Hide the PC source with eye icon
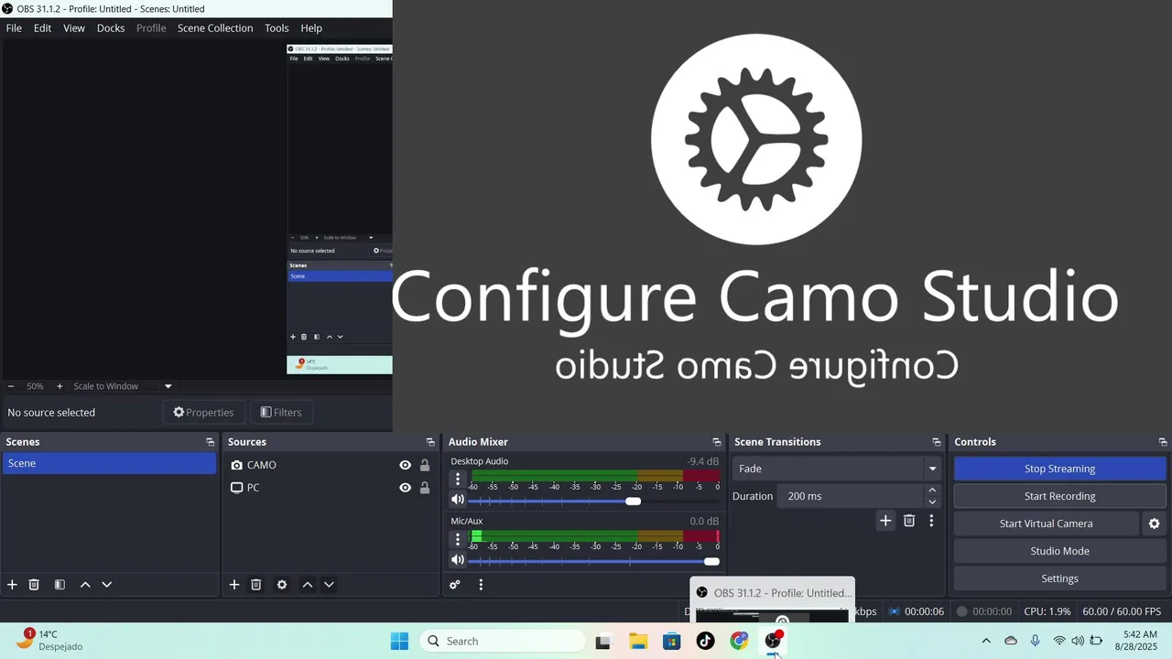Viewport: 1172px width, 659px height. click(x=405, y=488)
